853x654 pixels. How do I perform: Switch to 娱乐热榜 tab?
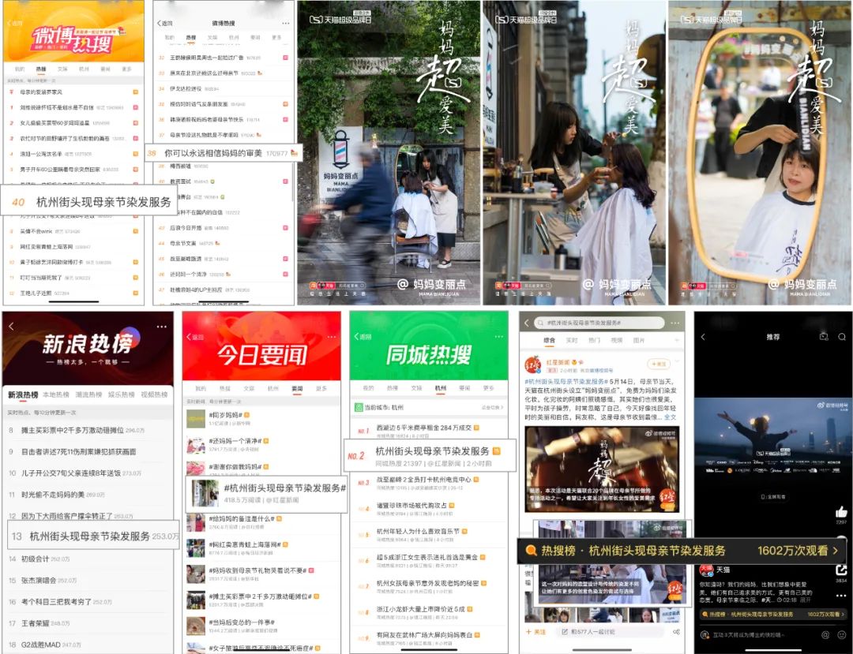coord(122,394)
